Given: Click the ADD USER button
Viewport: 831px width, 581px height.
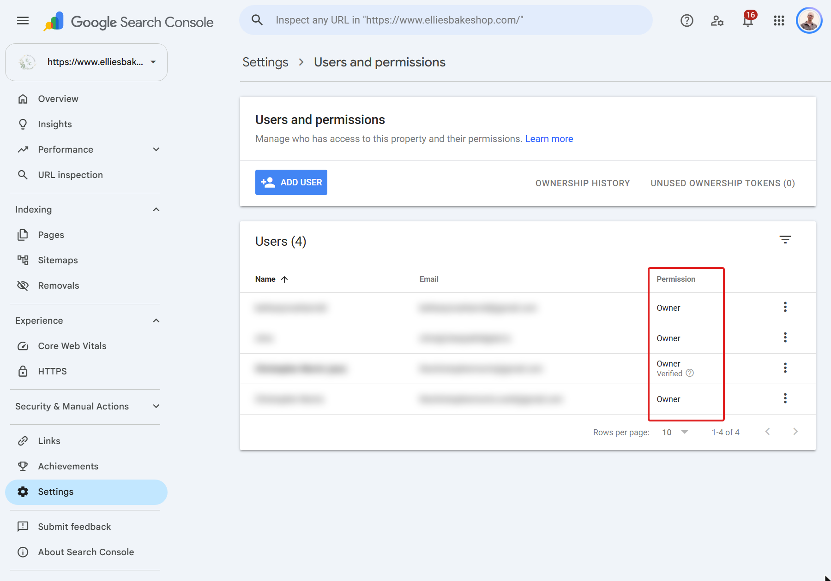Looking at the screenshot, I should (291, 182).
